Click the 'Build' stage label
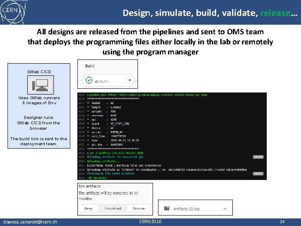The width and height of the screenshot is (301, 226). pos(89,66)
